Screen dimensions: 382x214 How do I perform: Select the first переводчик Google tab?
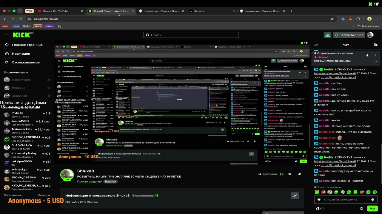click(161, 11)
